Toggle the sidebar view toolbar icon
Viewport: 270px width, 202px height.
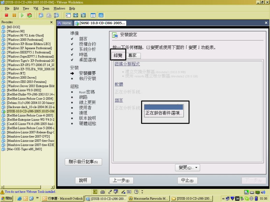68,15
